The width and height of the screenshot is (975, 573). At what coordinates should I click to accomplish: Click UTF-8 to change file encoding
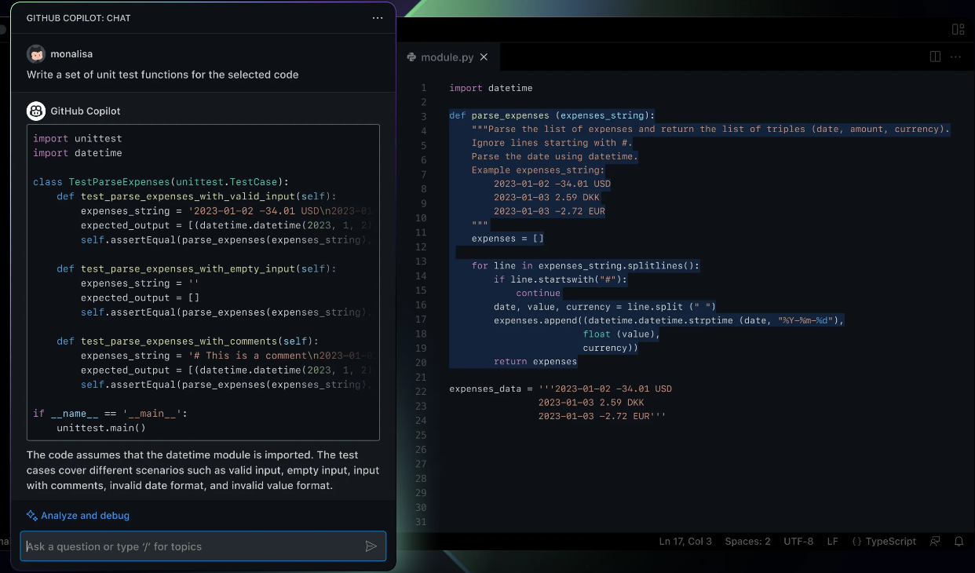click(x=798, y=541)
